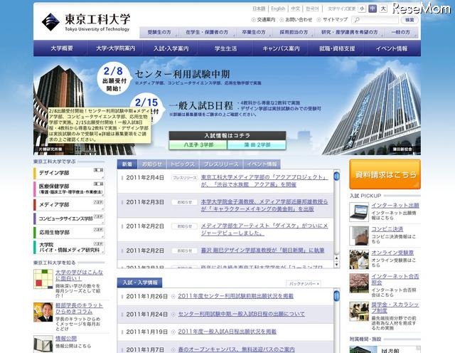455x353 pixels.
Task: Click scroll-down arrow of news list
Action: point(336,265)
